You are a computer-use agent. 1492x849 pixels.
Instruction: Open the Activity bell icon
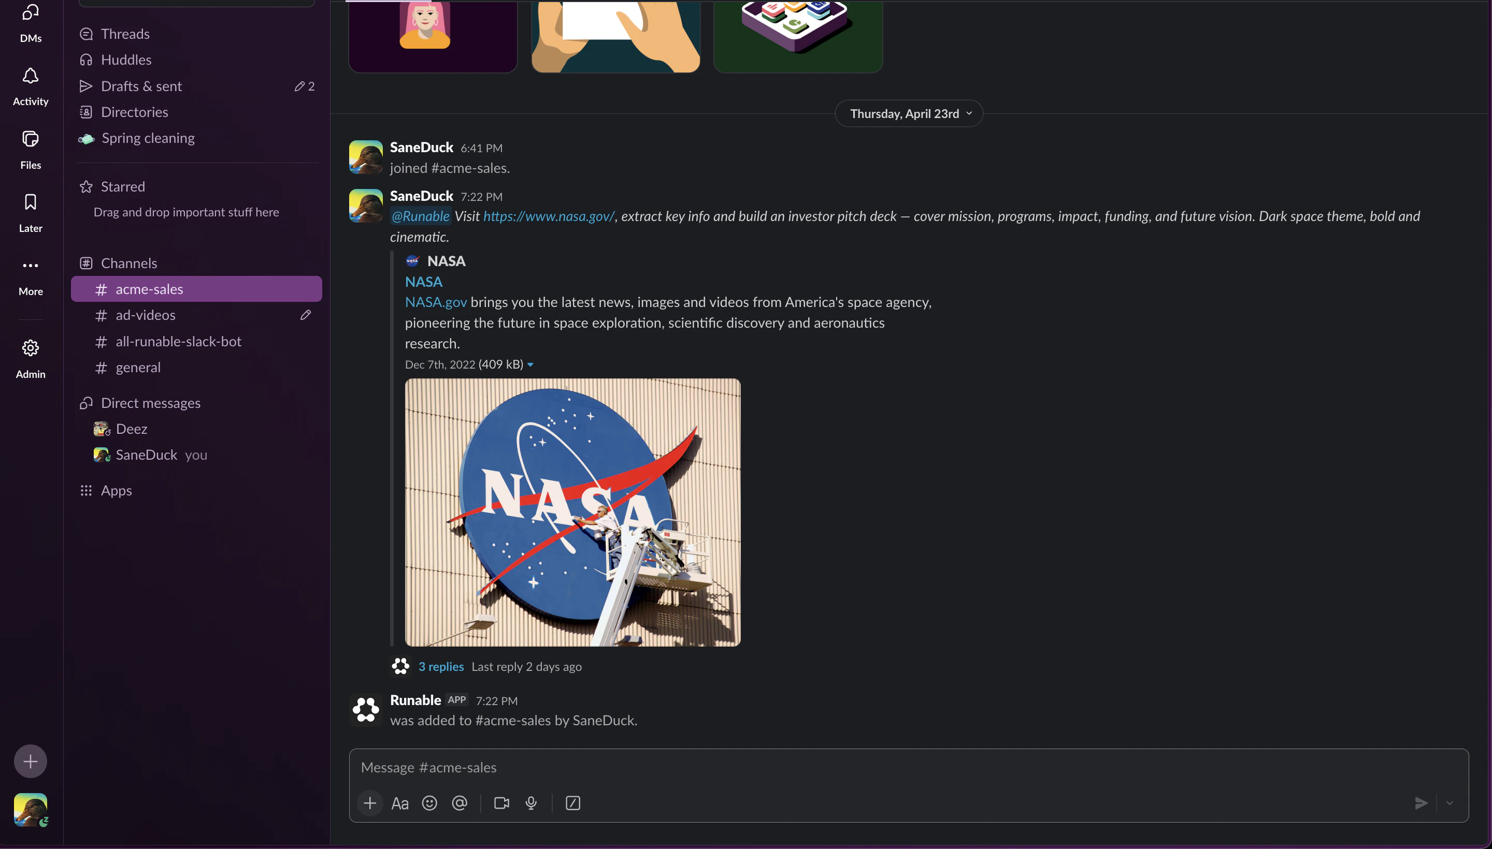pyautogui.click(x=31, y=86)
